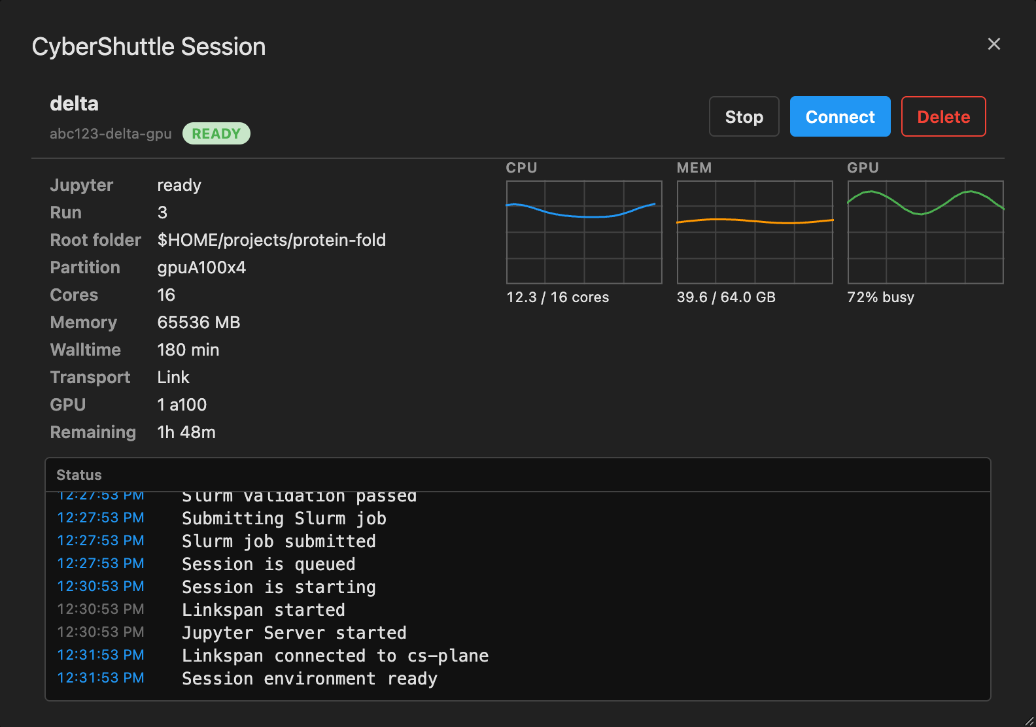This screenshot has height=727, width=1036.
Task: Click the READY status badge
Action: tap(216, 133)
